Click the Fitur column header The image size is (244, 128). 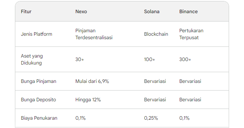click(26, 11)
